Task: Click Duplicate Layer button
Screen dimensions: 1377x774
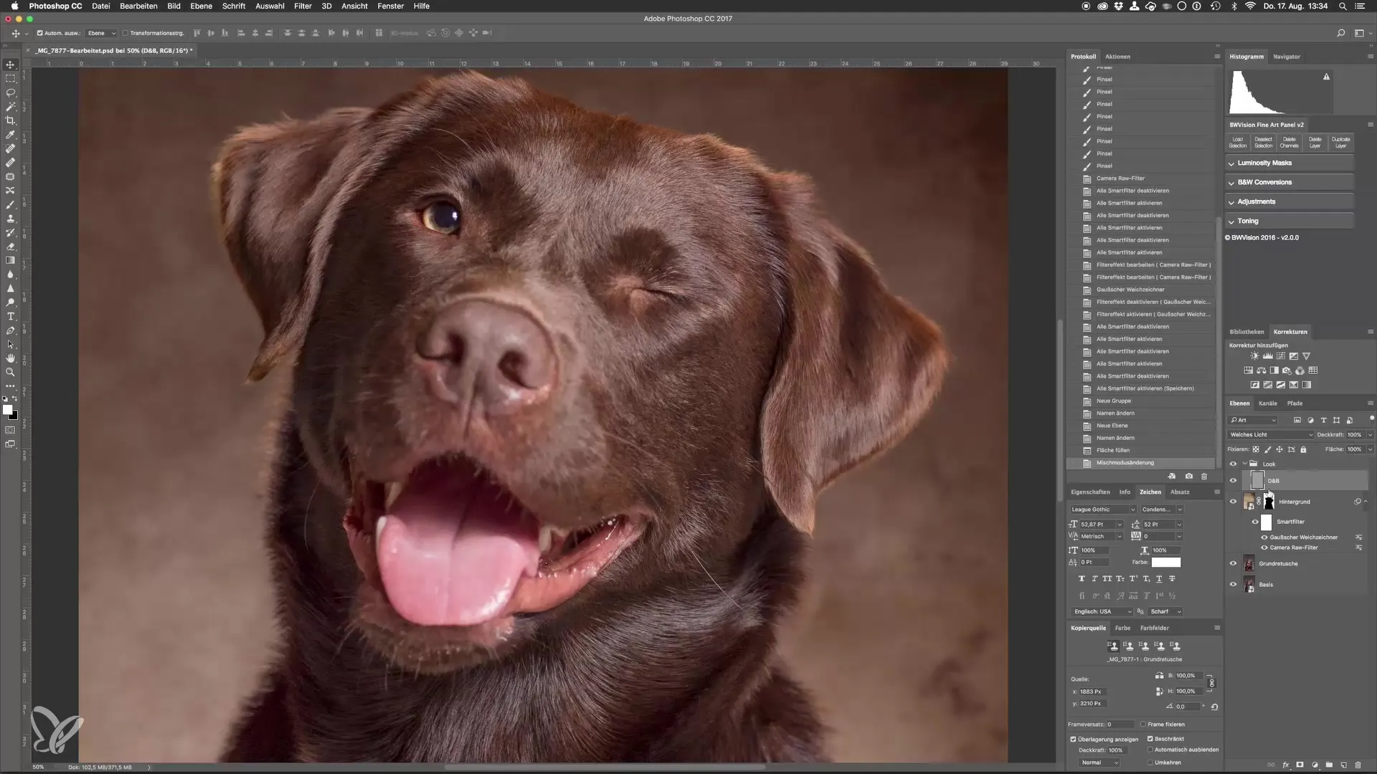Action: pos(1340,143)
